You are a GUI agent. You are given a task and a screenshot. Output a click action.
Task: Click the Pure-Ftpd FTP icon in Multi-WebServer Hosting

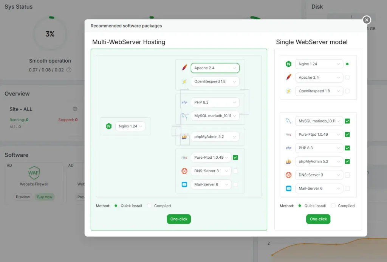click(184, 158)
